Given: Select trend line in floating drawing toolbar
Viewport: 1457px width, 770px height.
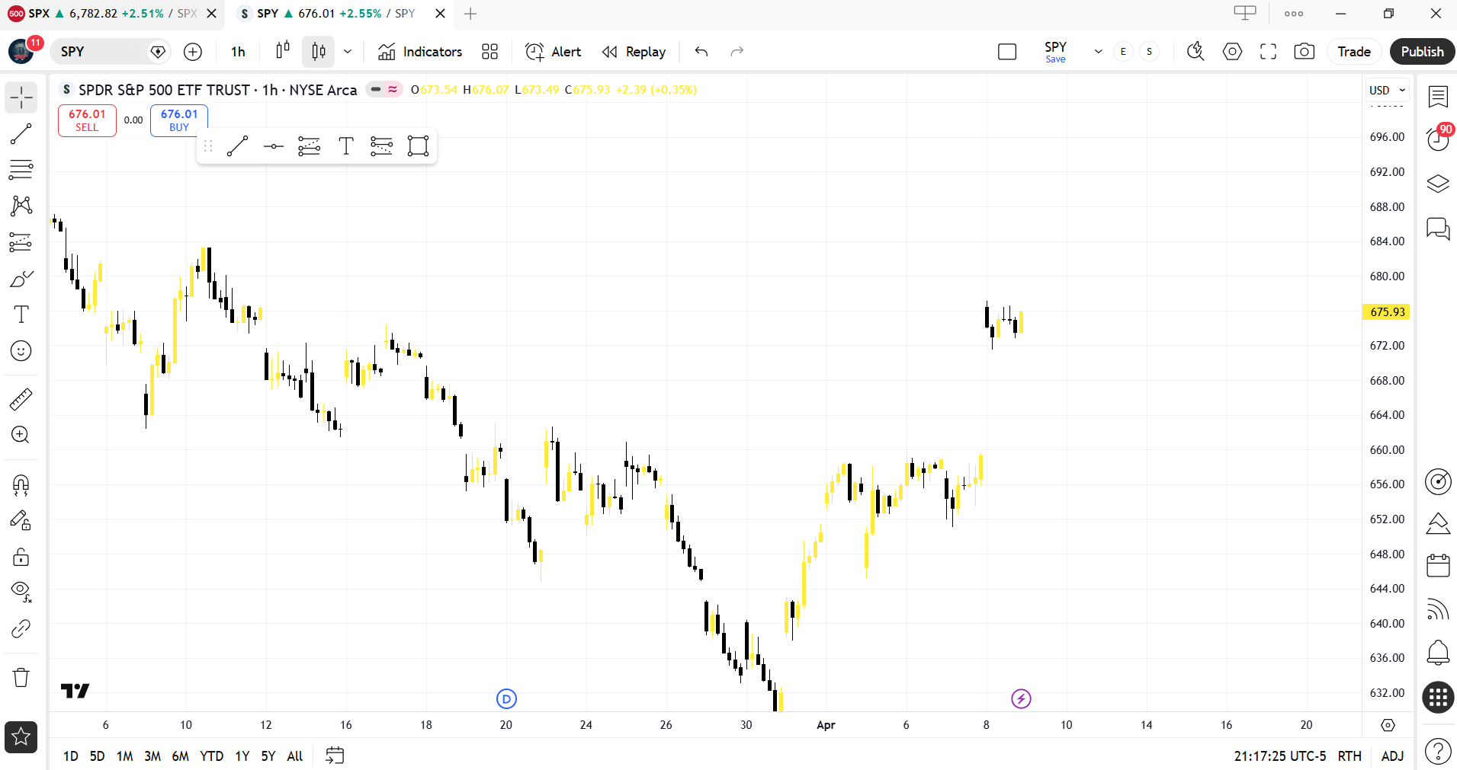Looking at the screenshot, I should 238,146.
